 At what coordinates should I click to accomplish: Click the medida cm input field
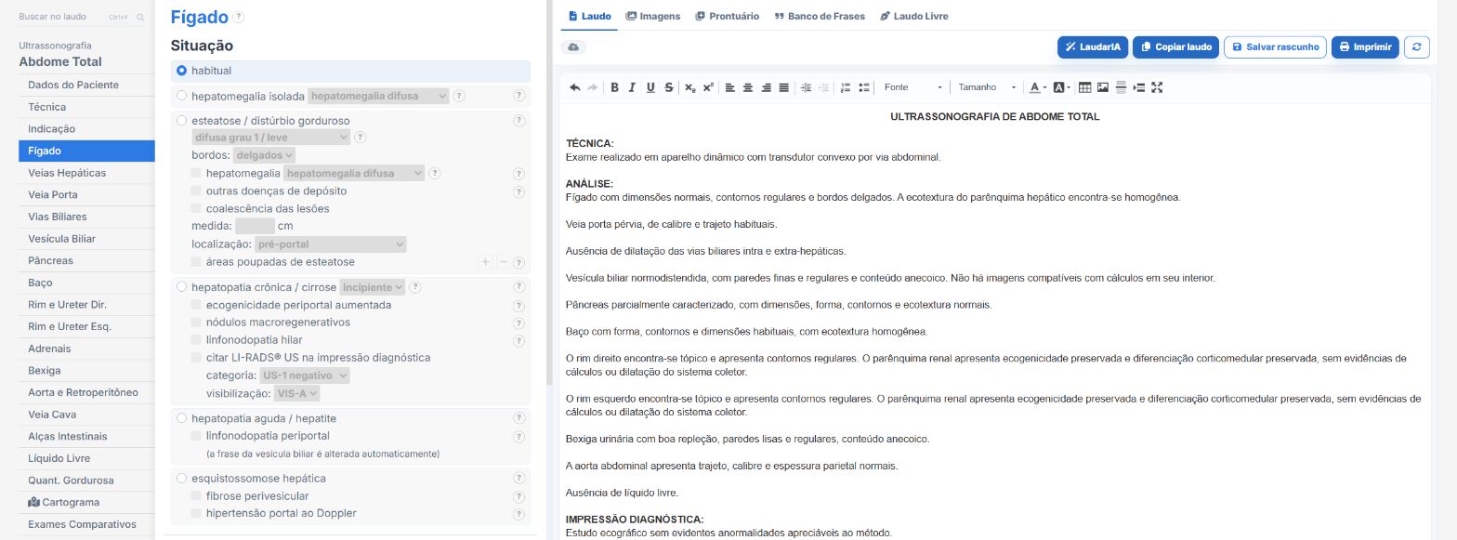tap(255, 226)
